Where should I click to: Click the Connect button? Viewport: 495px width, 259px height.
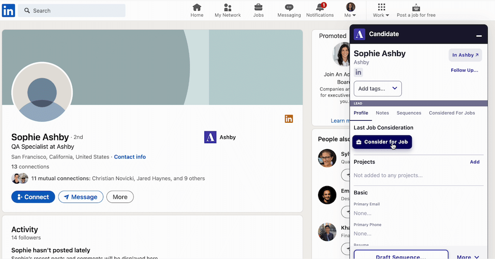tap(33, 197)
